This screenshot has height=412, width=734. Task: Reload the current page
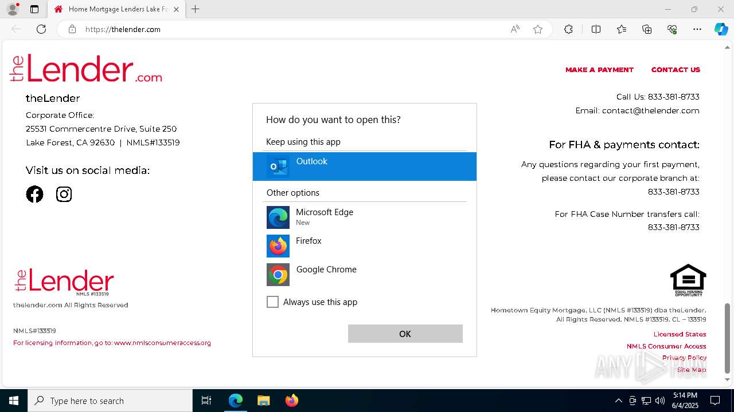(41, 29)
